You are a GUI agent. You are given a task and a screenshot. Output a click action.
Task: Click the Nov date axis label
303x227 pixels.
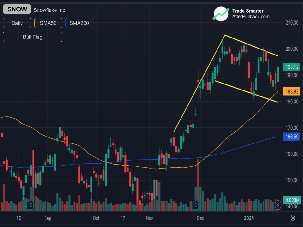(150, 218)
